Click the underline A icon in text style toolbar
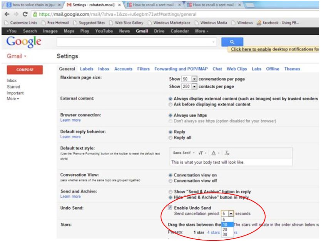Screen dimensions: 321x242 click(213, 152)
